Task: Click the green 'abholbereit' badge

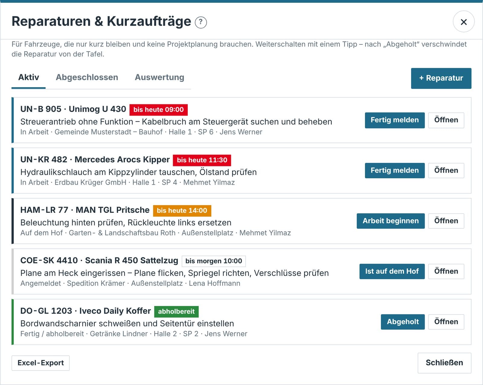Action: (176, 311)
